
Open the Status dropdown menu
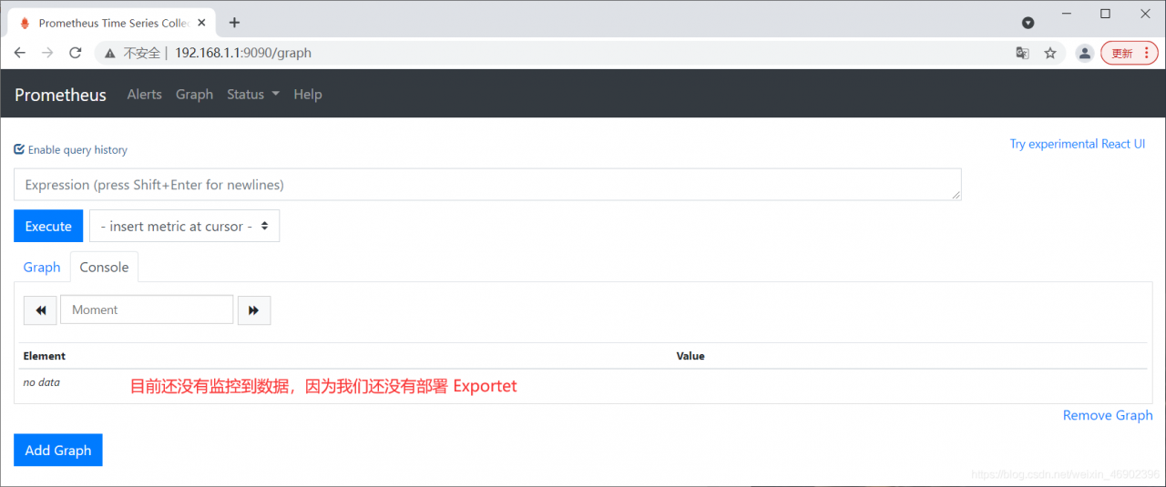253,95
